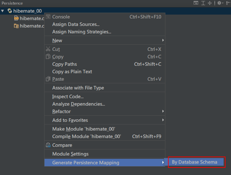
Task: Open the Persistence panel gear settings
Action: pyautogui.click(x=220, y=3)
